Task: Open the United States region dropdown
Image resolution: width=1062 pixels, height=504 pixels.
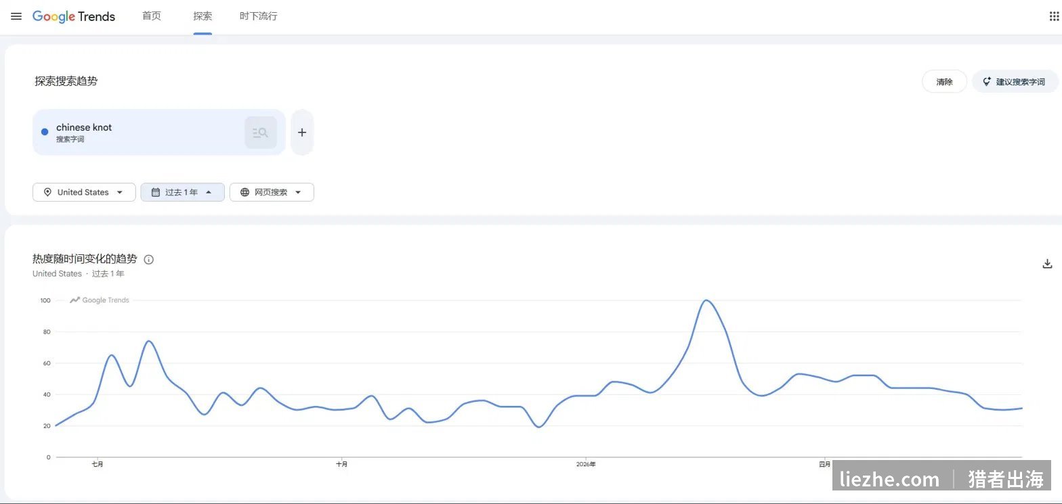Action: [84, 192]
